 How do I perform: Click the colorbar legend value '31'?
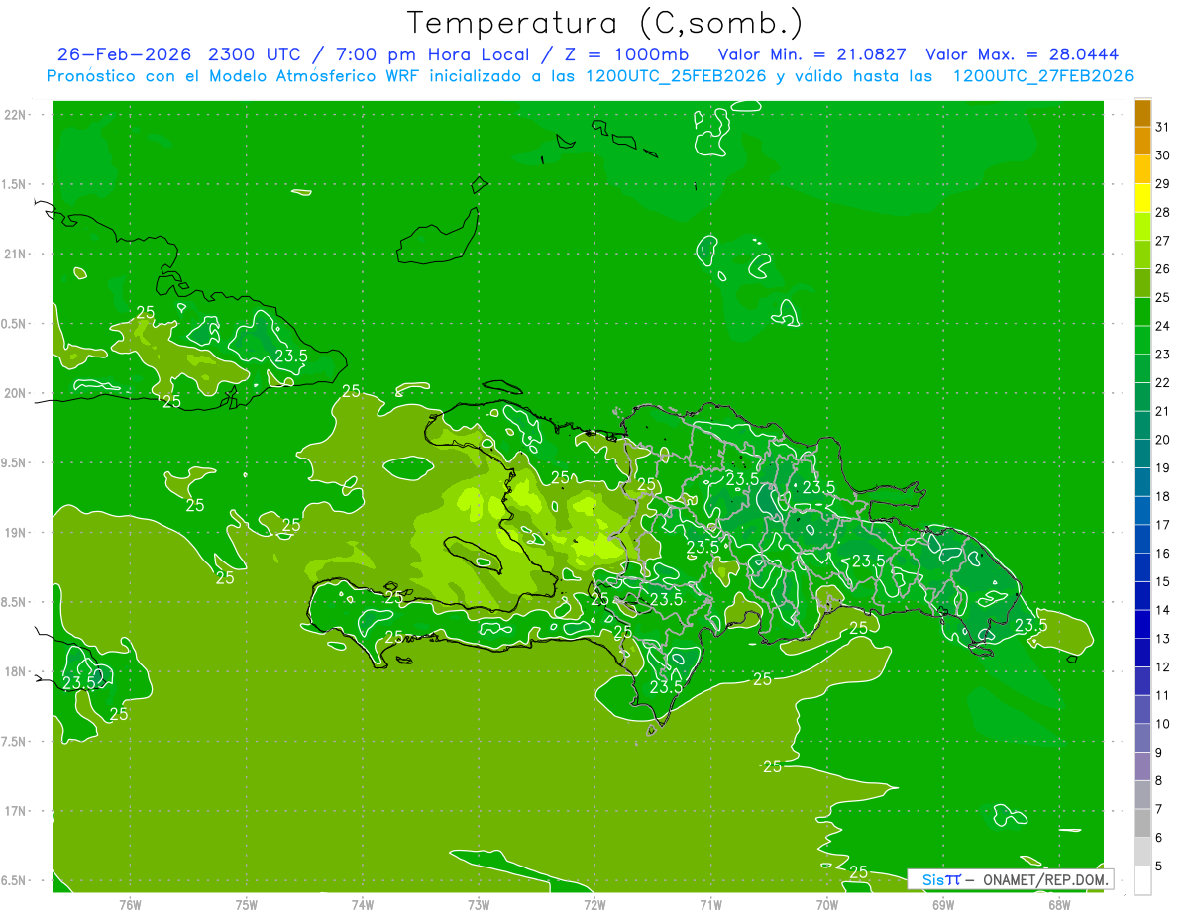tap(1162, 127)
